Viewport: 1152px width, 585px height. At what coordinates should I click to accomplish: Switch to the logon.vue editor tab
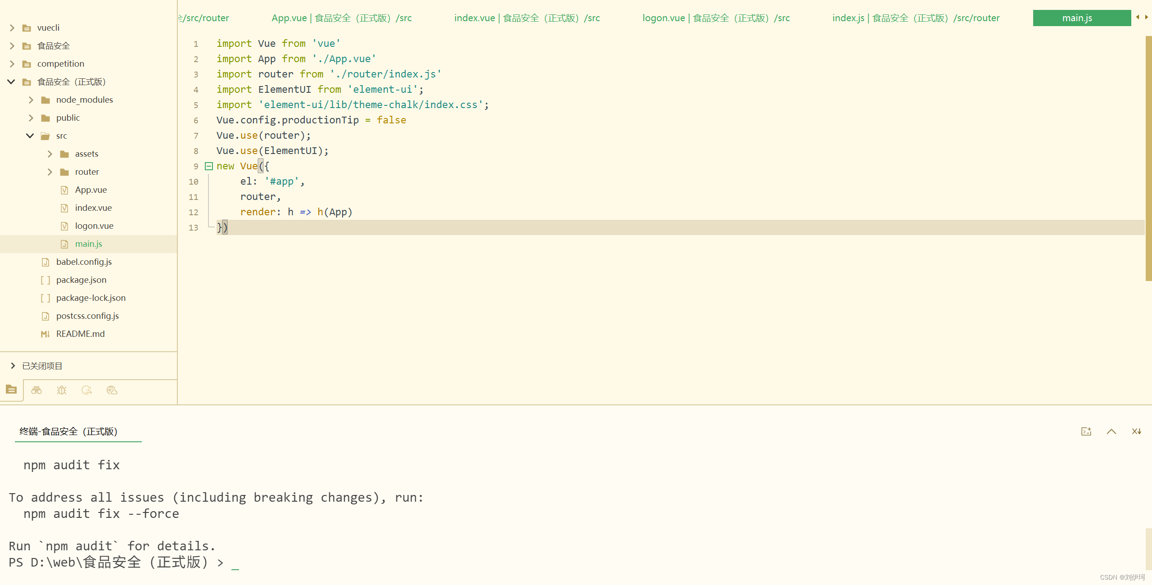tap(716, 18)
